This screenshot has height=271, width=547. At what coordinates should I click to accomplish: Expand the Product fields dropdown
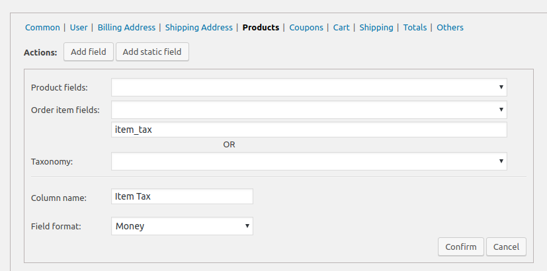[309, 87]
